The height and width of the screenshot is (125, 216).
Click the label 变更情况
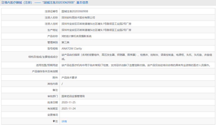[x=53, y=115]
